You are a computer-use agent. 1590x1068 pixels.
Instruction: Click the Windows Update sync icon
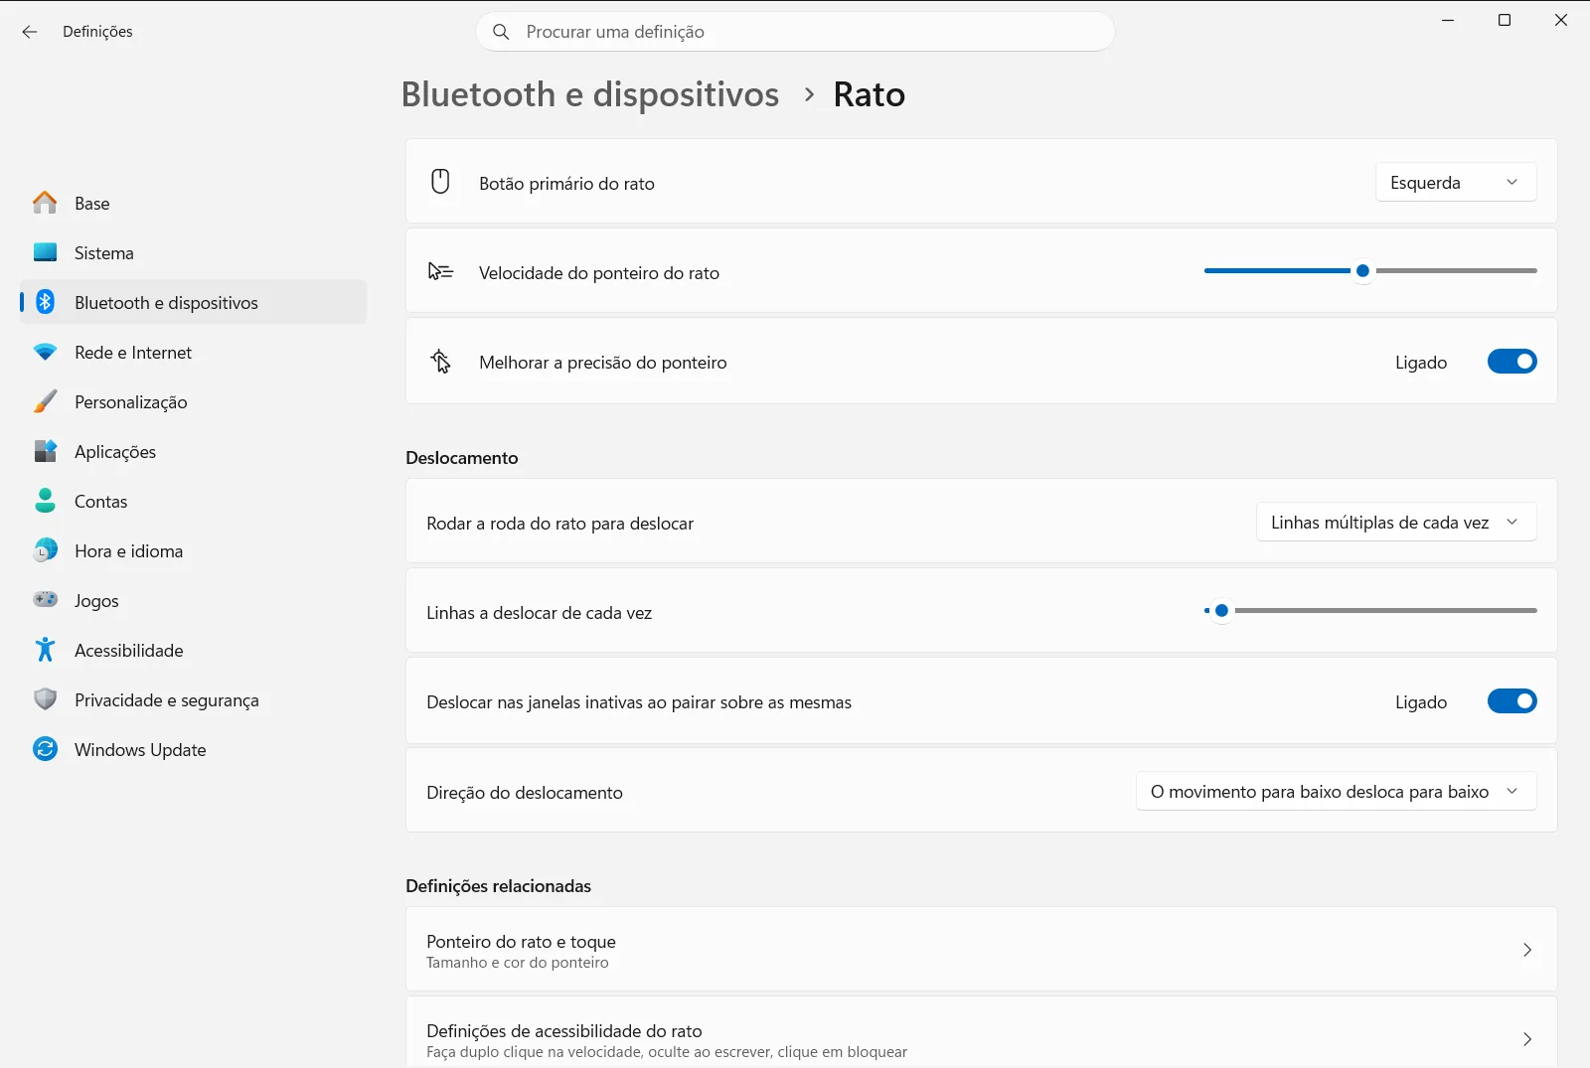(45, 749)
